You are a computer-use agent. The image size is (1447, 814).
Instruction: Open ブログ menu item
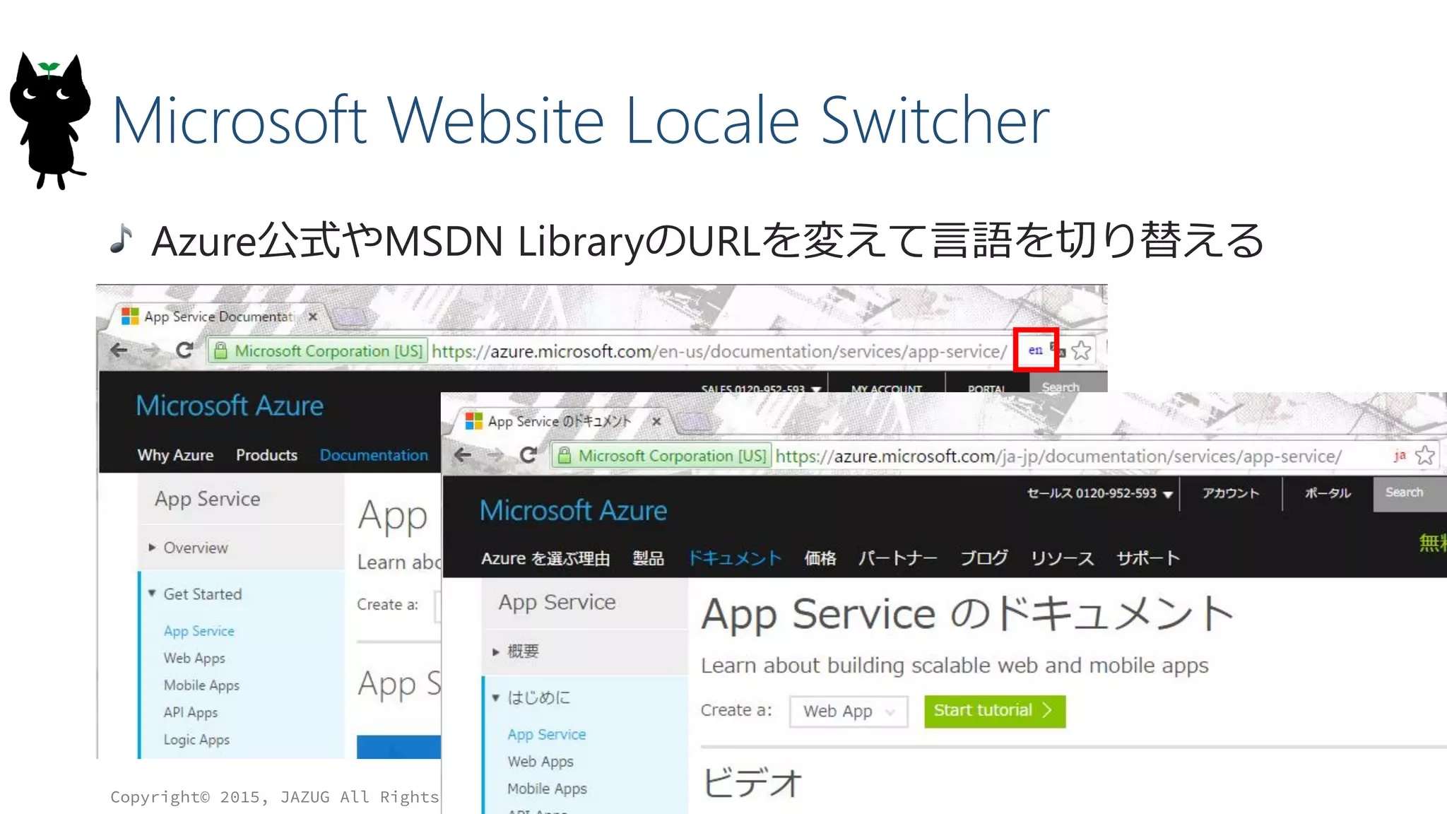984,558
